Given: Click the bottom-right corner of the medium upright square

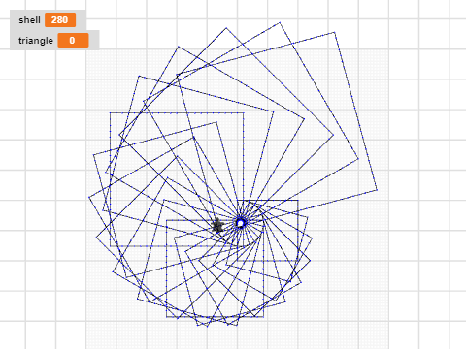Looking at the screenshot, I should tap(264, 317).
